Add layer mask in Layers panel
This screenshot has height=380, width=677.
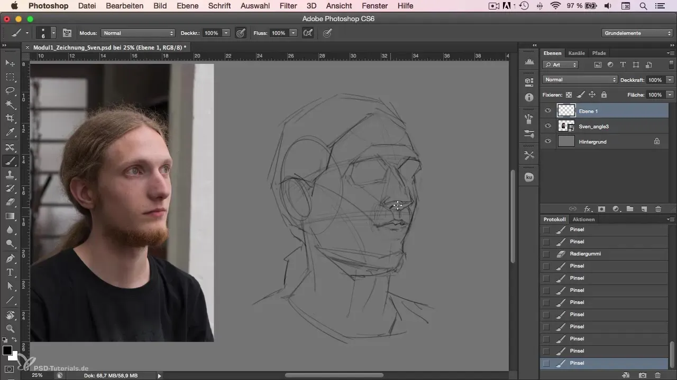click(x=601, y=209)
